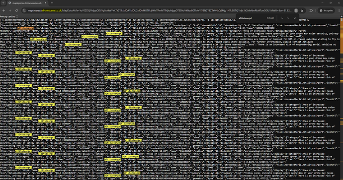Viewport: 343px width, 180px height.
Task: Click the orange-highlighted current altitudeangel match
Action: point(26,28)
